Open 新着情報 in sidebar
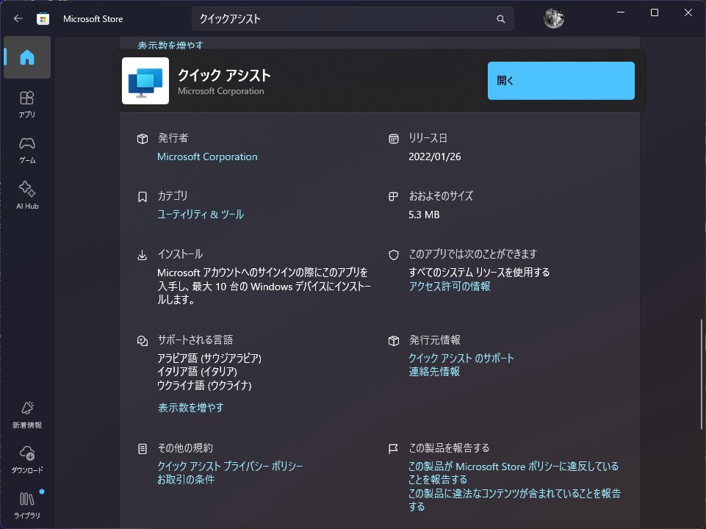The height and width of the screenshot is (529, 706). click(27, 414)
